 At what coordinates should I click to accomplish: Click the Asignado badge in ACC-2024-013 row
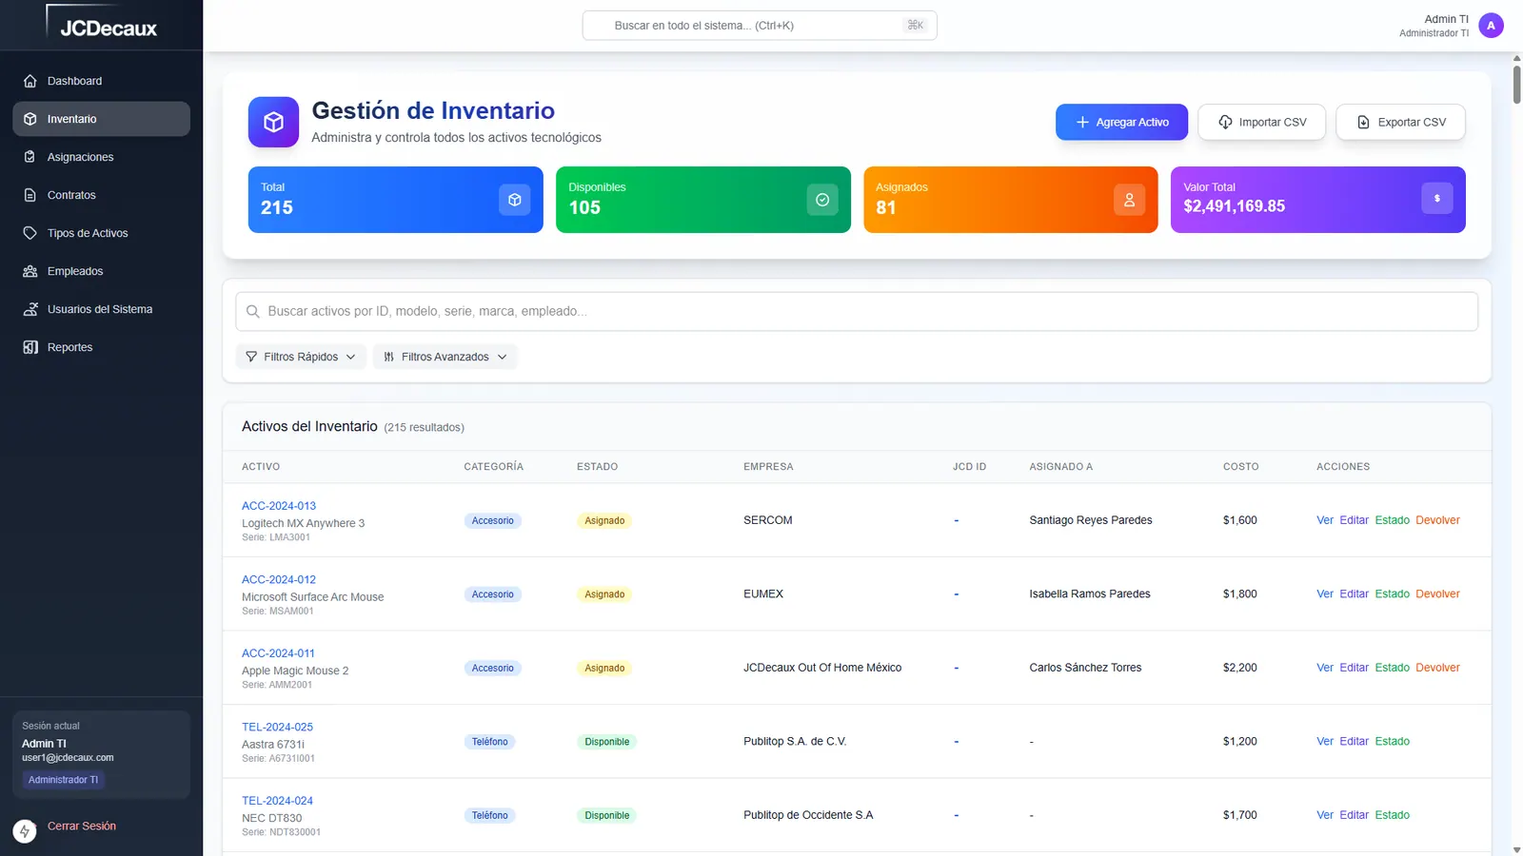604,520
